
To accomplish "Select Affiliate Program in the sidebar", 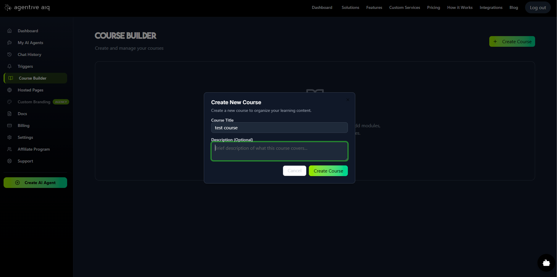I will (x=34, y=149).
